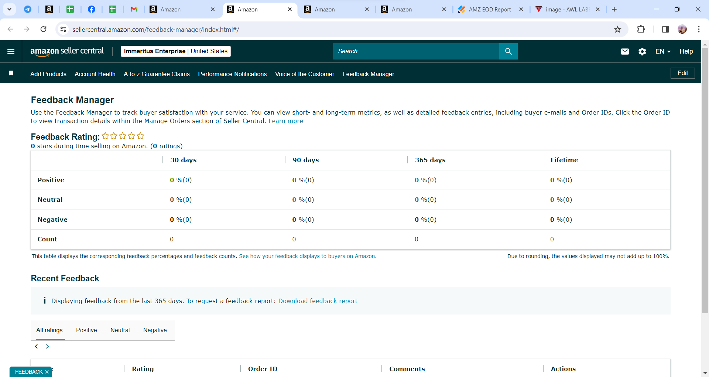Focus the Seller Central search field
The width and height of the screenshot is (709, 377).
[416, 51]
